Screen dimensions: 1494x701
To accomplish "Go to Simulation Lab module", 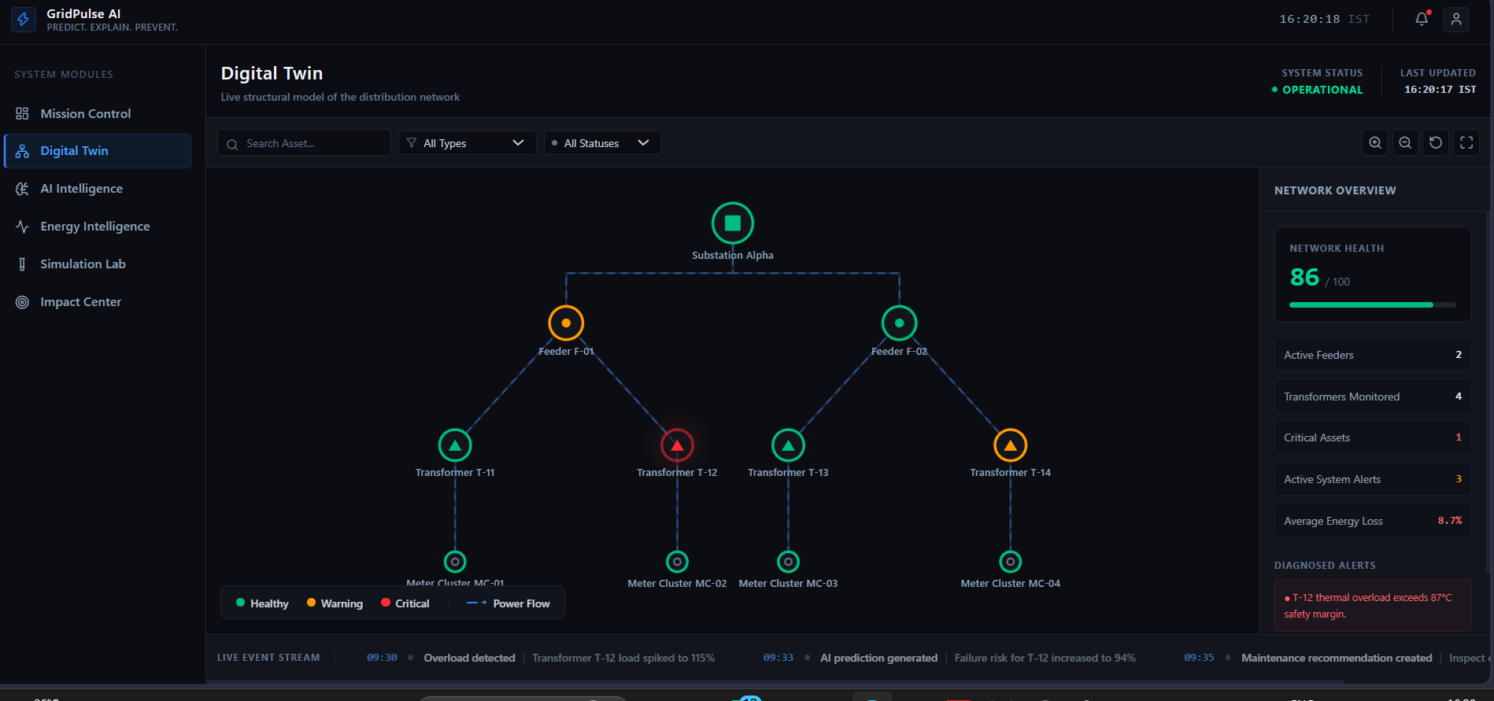I will 98,264.
